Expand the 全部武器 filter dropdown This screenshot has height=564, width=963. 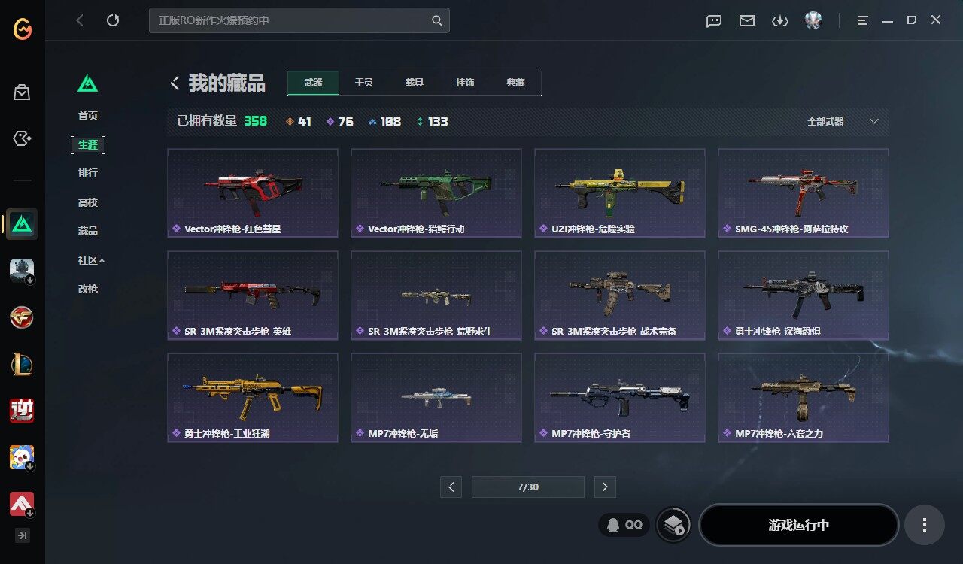click(x=842, y=121)
